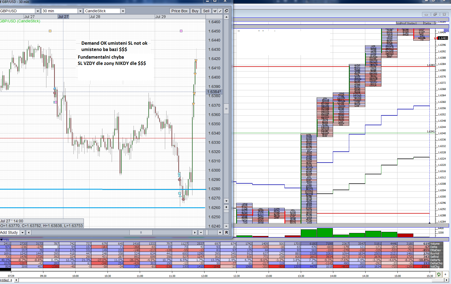Toggle the RM indicator on price axis

pos(446,30)
